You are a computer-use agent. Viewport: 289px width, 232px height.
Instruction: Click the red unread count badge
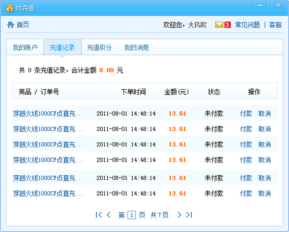pos(228,25)
